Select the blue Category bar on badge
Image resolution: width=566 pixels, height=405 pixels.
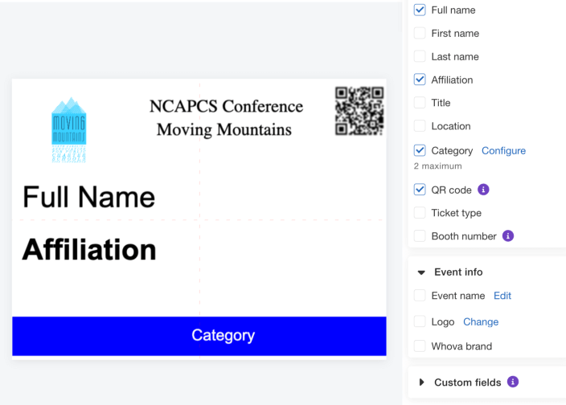(x=199, y=336)
